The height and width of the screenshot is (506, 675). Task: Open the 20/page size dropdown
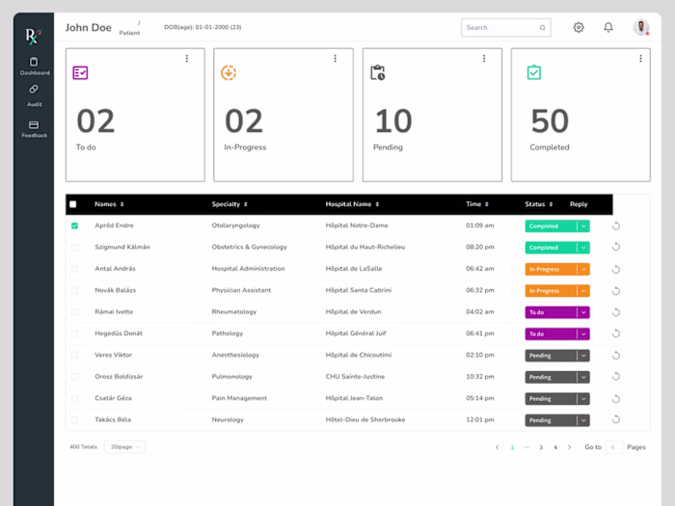click(x=124, y=447)
